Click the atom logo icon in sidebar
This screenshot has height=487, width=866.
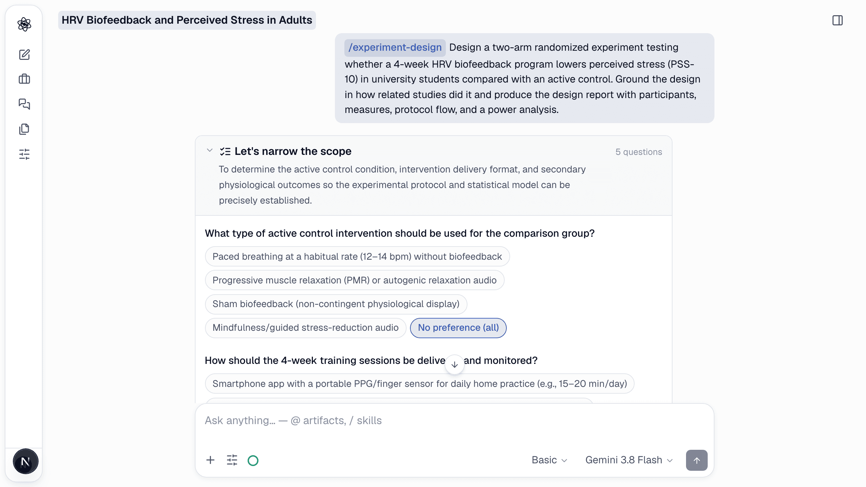point(24,24)
